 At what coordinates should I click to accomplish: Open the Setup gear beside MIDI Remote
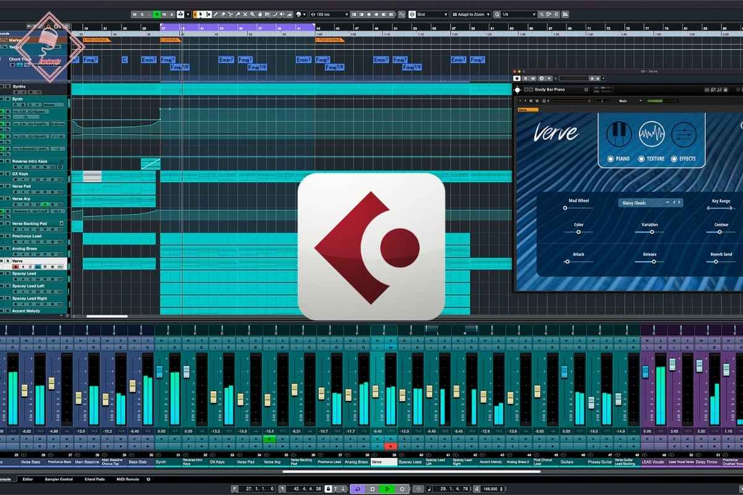pyautogui.click(x=148, y=479)
